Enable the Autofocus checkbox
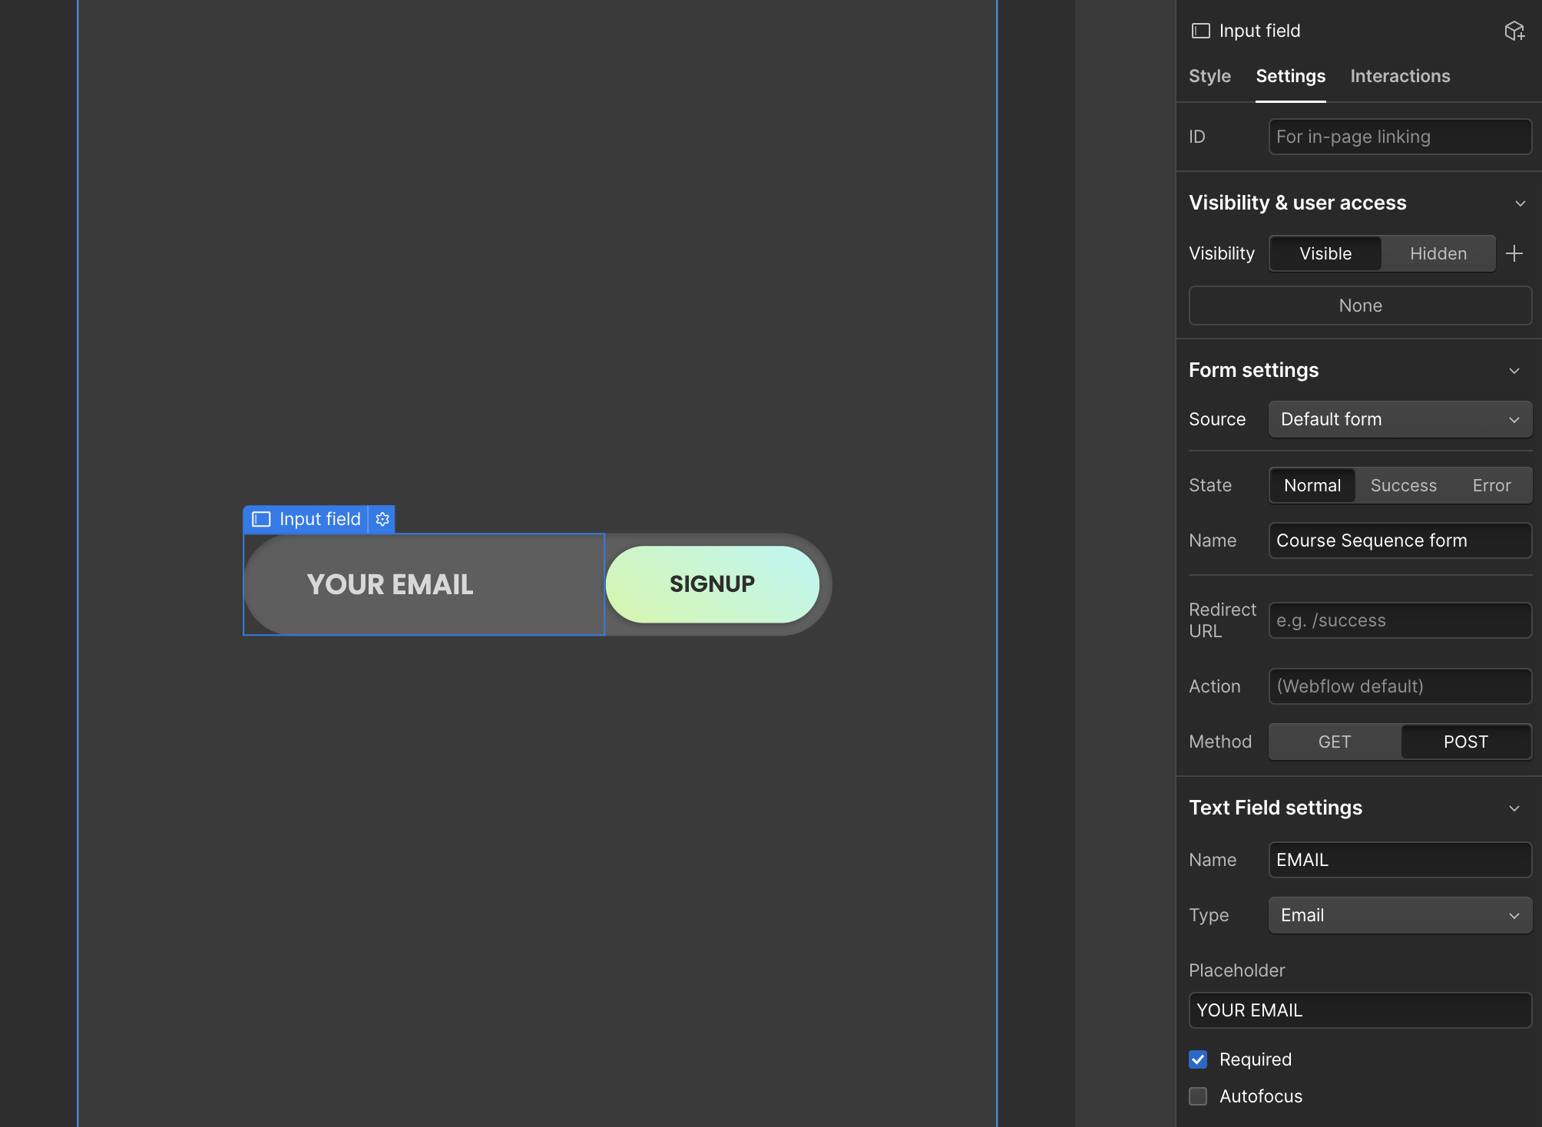The image size is (1542, 1127). click(x=1198, y=1096)
